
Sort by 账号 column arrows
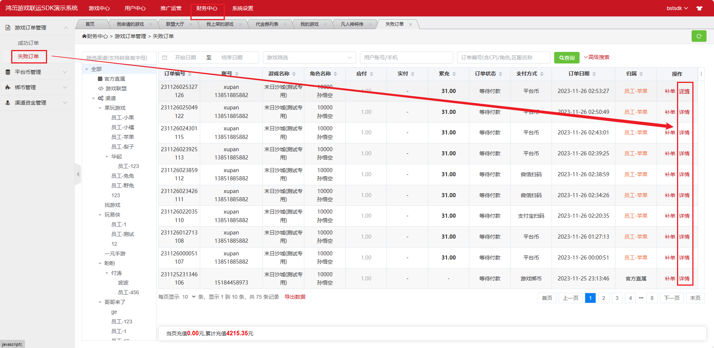pyautogui.click(x=237, y=74)
